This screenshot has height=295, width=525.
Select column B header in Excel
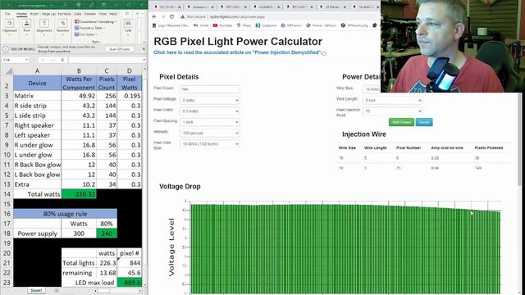tap(79, 71)
